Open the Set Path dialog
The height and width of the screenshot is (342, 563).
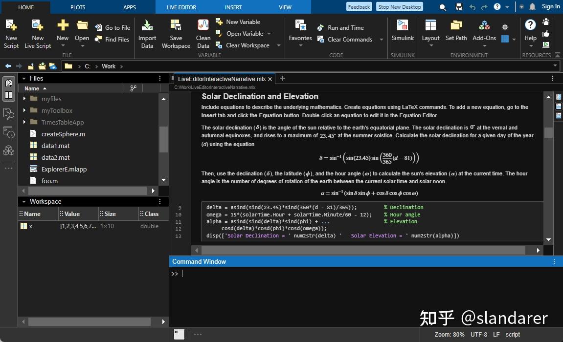coord(456,33)
